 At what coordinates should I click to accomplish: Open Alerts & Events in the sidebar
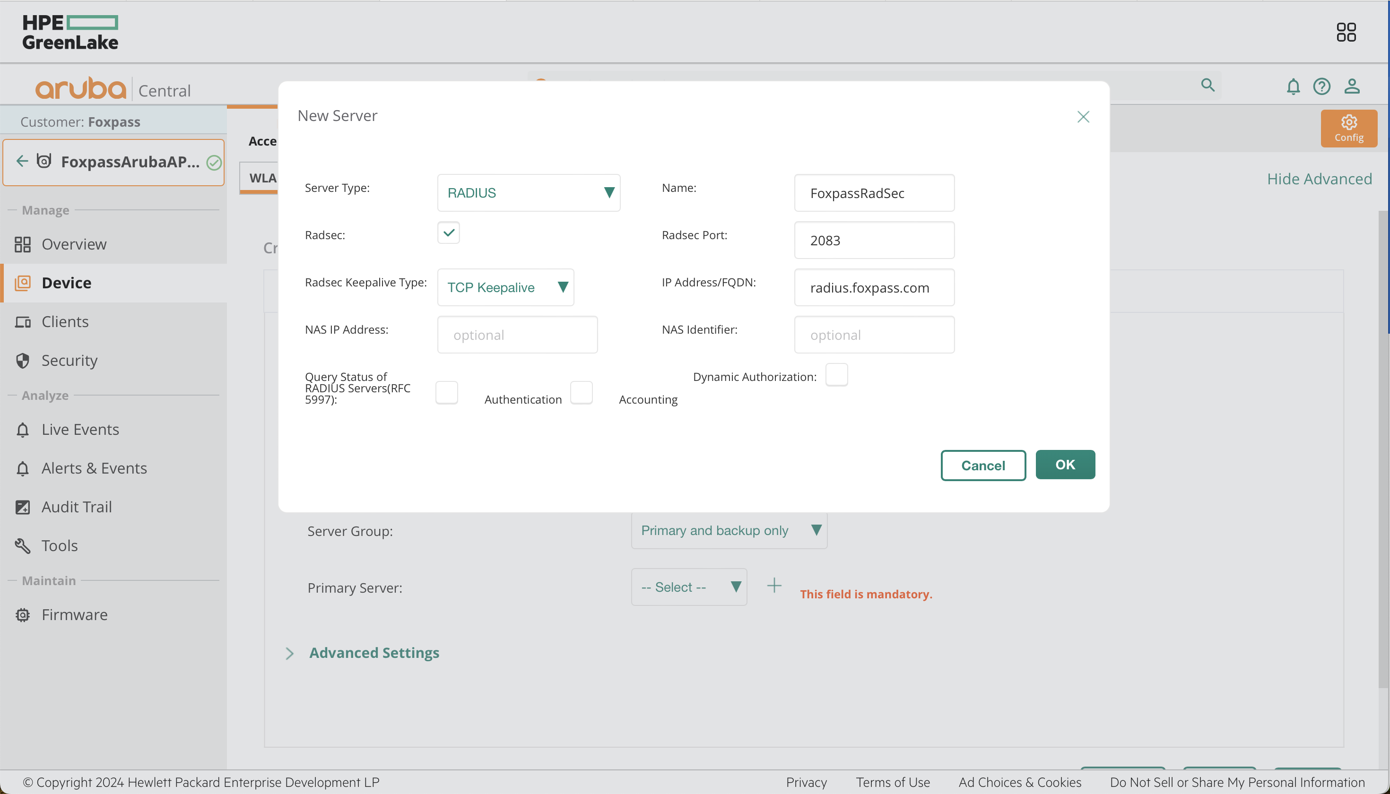pyautogui.click(x=113, y=468)
